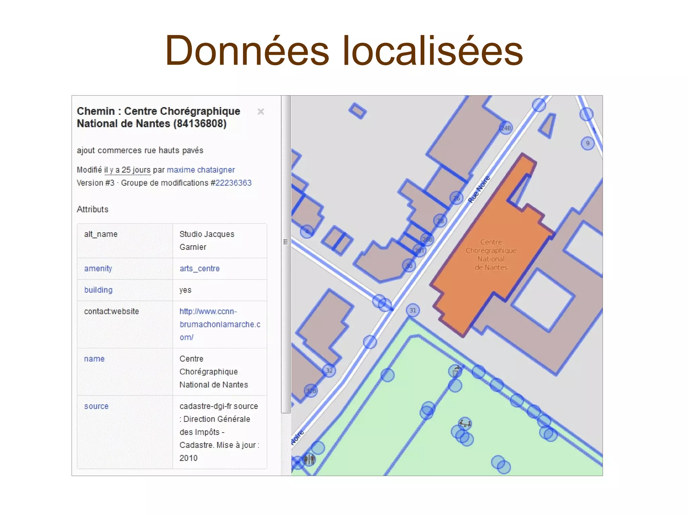This screenshot has width=688, height=515.
Task: Click house number node 9
Action: 588,143
